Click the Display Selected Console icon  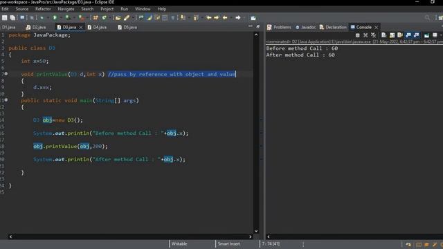pos(426,35)
